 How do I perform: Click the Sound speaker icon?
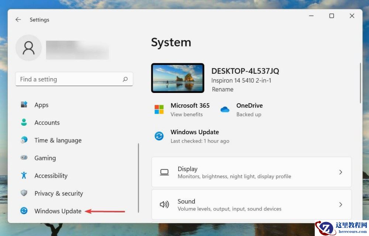[x=164, y=204]
